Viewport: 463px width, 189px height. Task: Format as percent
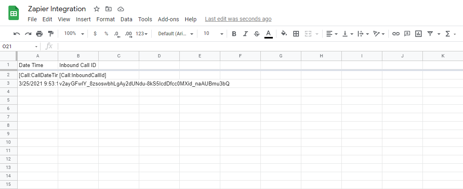106,34
